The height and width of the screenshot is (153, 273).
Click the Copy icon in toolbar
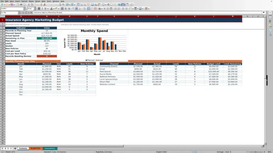pyautogui.click(x=32, y=5)
